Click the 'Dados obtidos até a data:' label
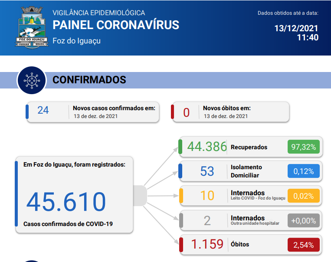This screenshot has width=331, height=262. 288,13
